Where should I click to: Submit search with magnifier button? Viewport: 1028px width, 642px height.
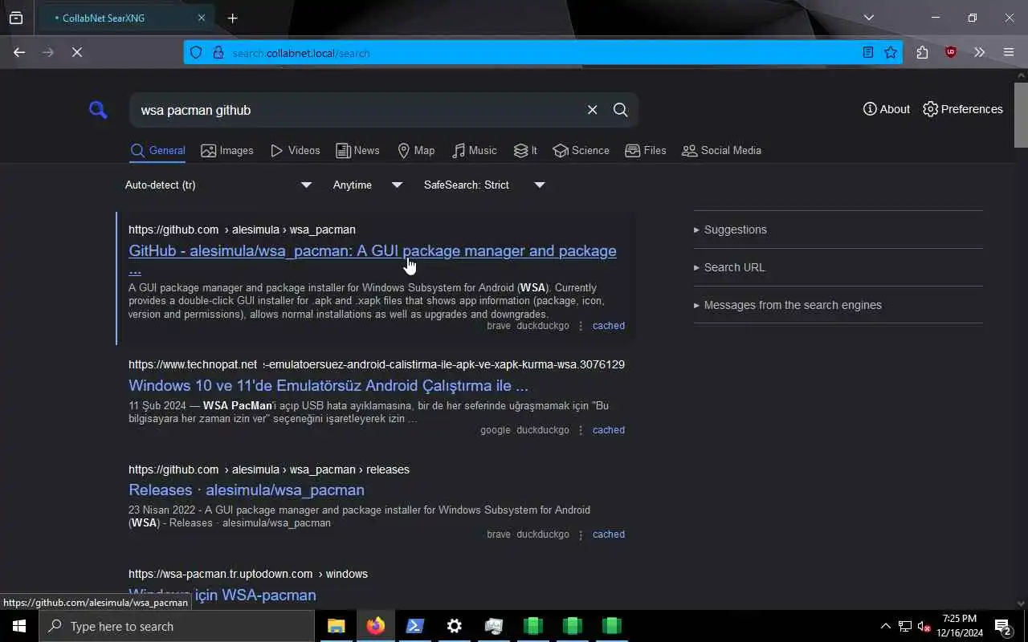click(621, 110)
